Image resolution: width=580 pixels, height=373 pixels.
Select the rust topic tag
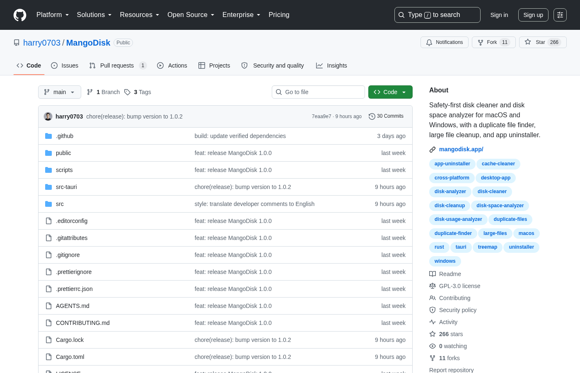click(x=439, y=247)
